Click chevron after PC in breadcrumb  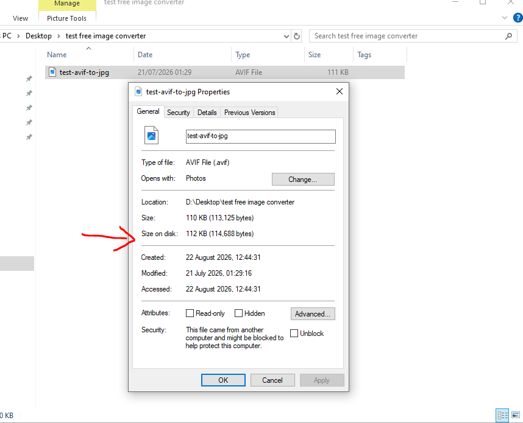[18, 36]
